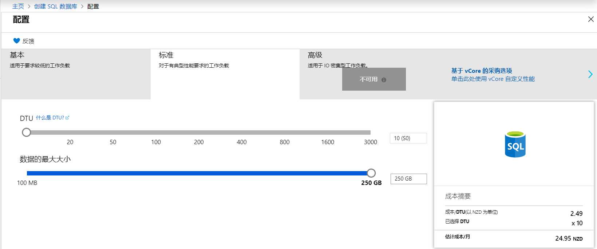
Task: Click the 800 DTU scale label
Action: coord(285,142)
